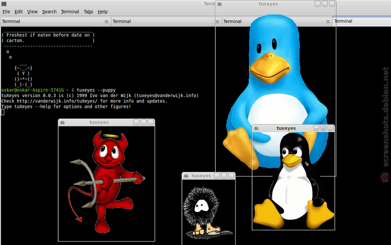Open window menu icon of the black Tux tuxeyes window
Viewport: 391px width, 245px height.
point(256,128)
